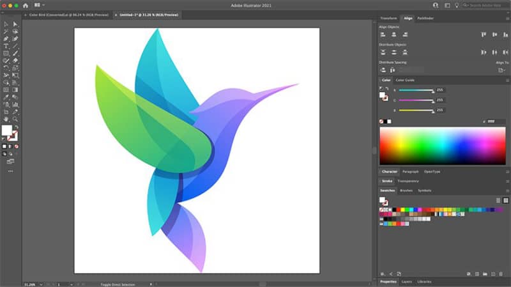The image size is (511, 287).
Task: Click the black swatch under the sliders
Action: 385,121
